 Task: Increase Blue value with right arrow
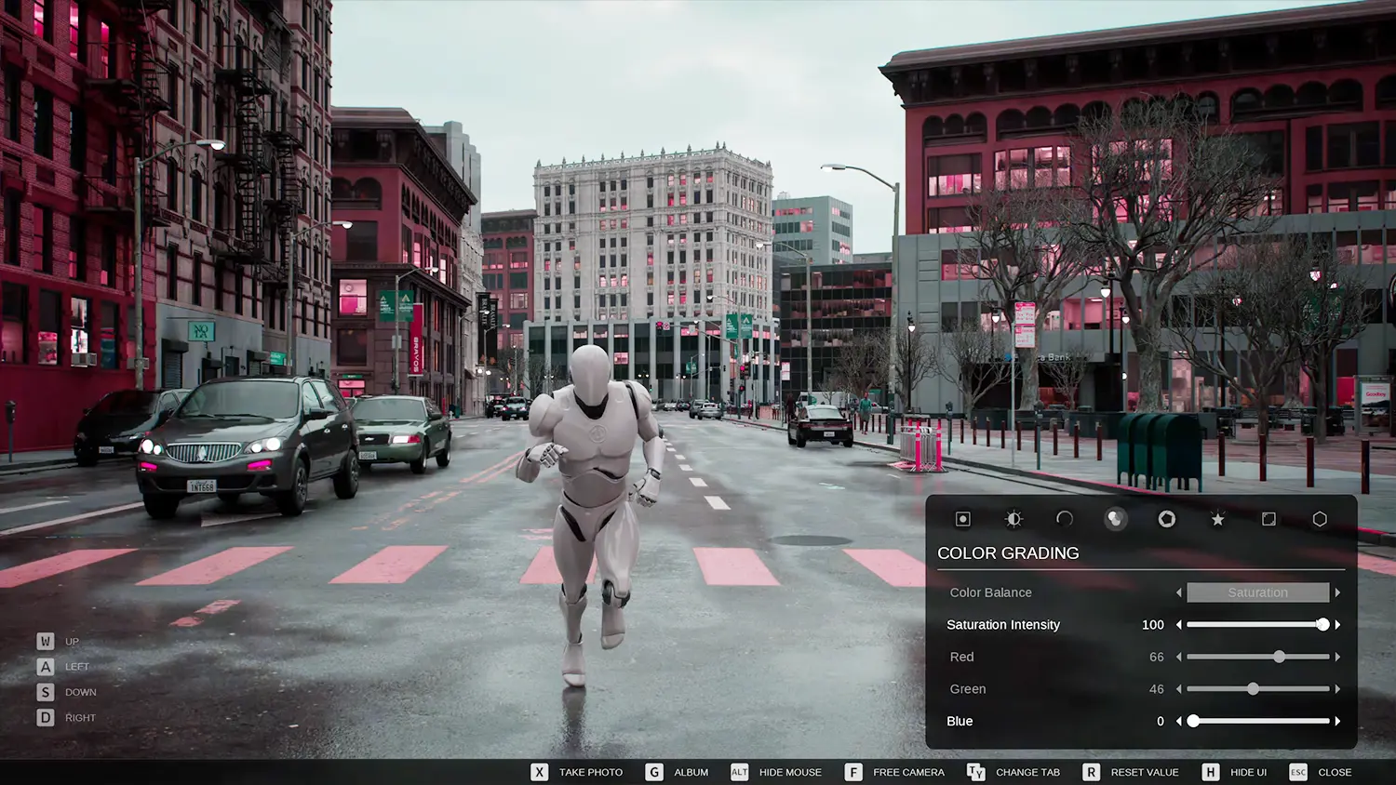(x=1337, y=721)
